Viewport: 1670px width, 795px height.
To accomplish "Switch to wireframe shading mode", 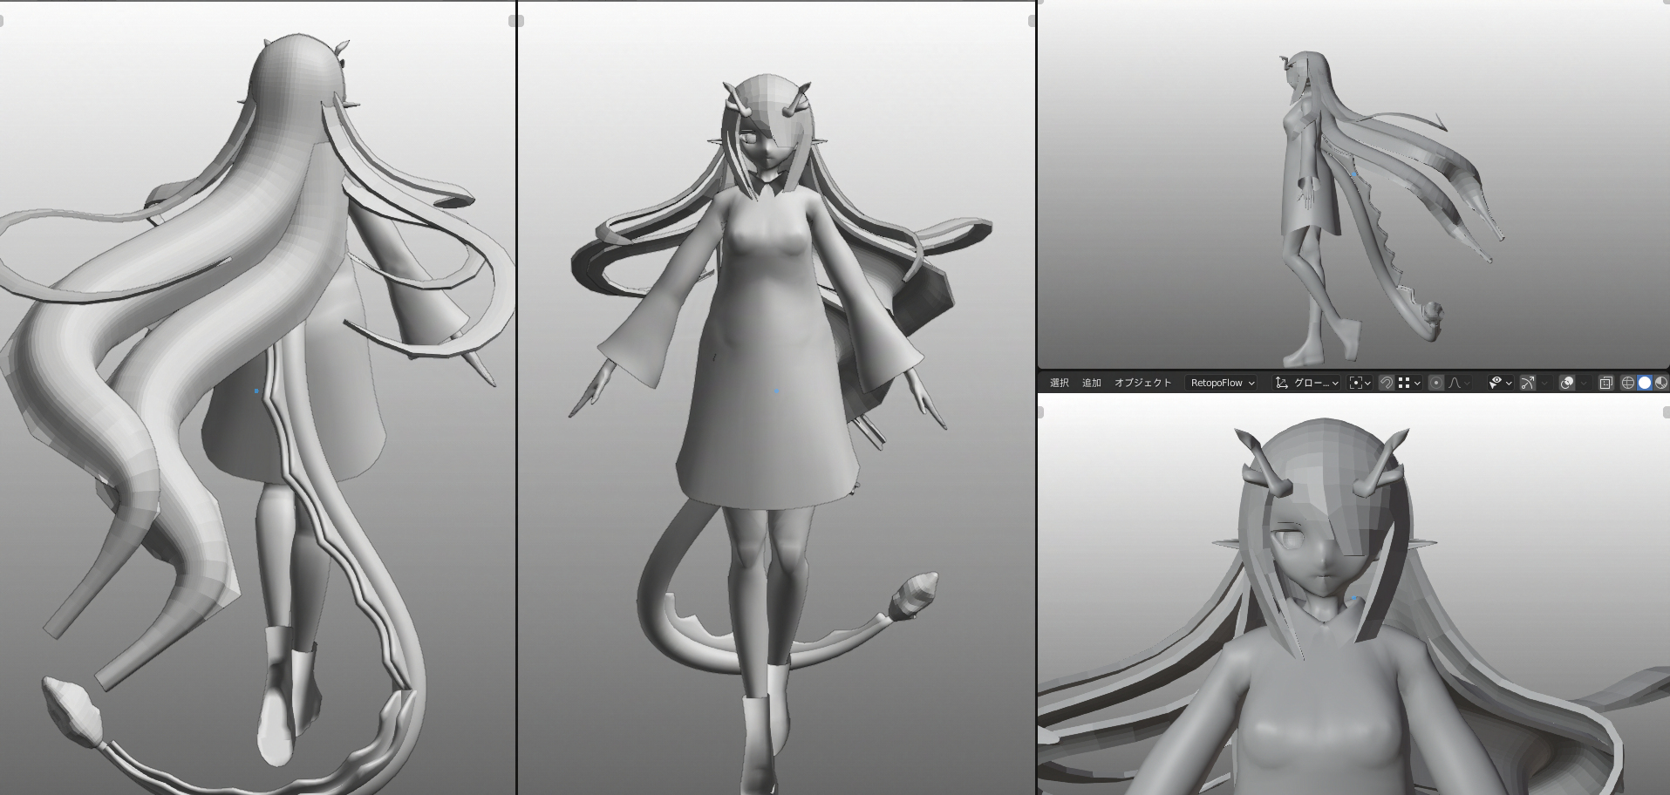I will click(x=1627, y=383).
